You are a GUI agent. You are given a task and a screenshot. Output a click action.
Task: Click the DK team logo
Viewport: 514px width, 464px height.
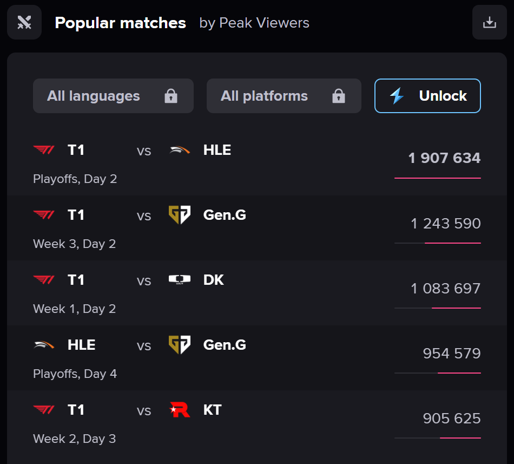(180, 280)
